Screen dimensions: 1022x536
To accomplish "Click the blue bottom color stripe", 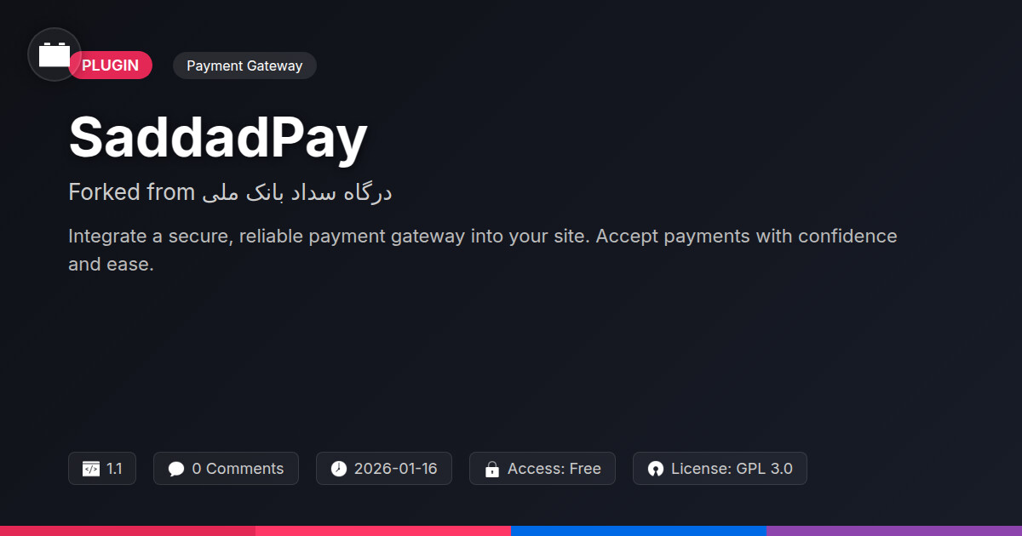I will [639, 531].
